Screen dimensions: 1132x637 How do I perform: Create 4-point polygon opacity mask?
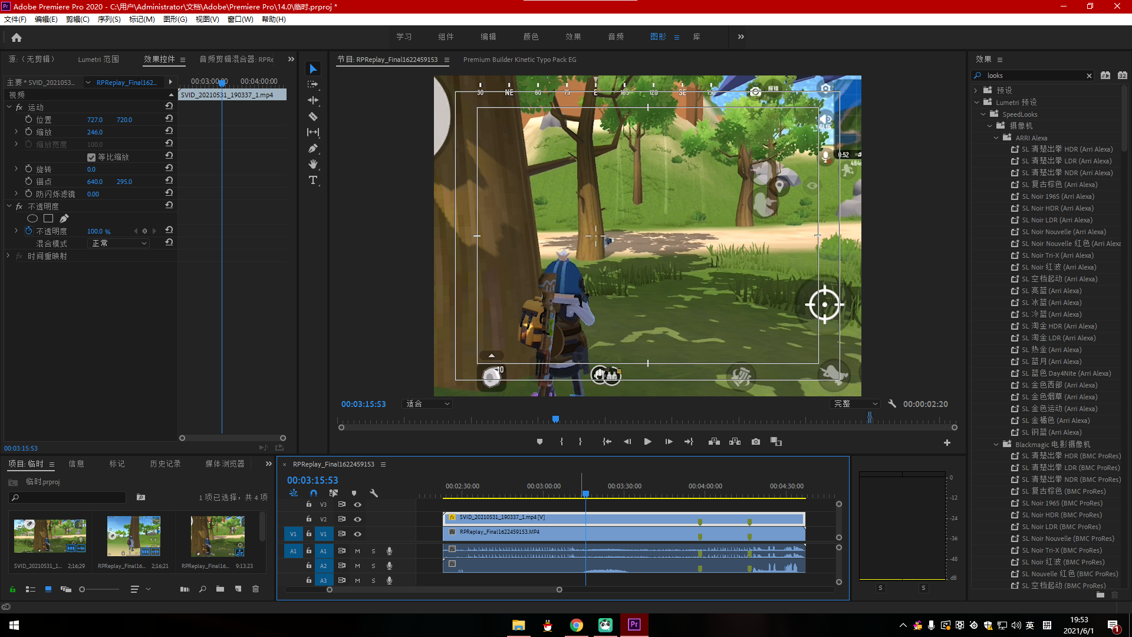48,219
